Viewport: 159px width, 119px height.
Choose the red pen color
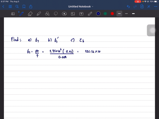(112, 14)
